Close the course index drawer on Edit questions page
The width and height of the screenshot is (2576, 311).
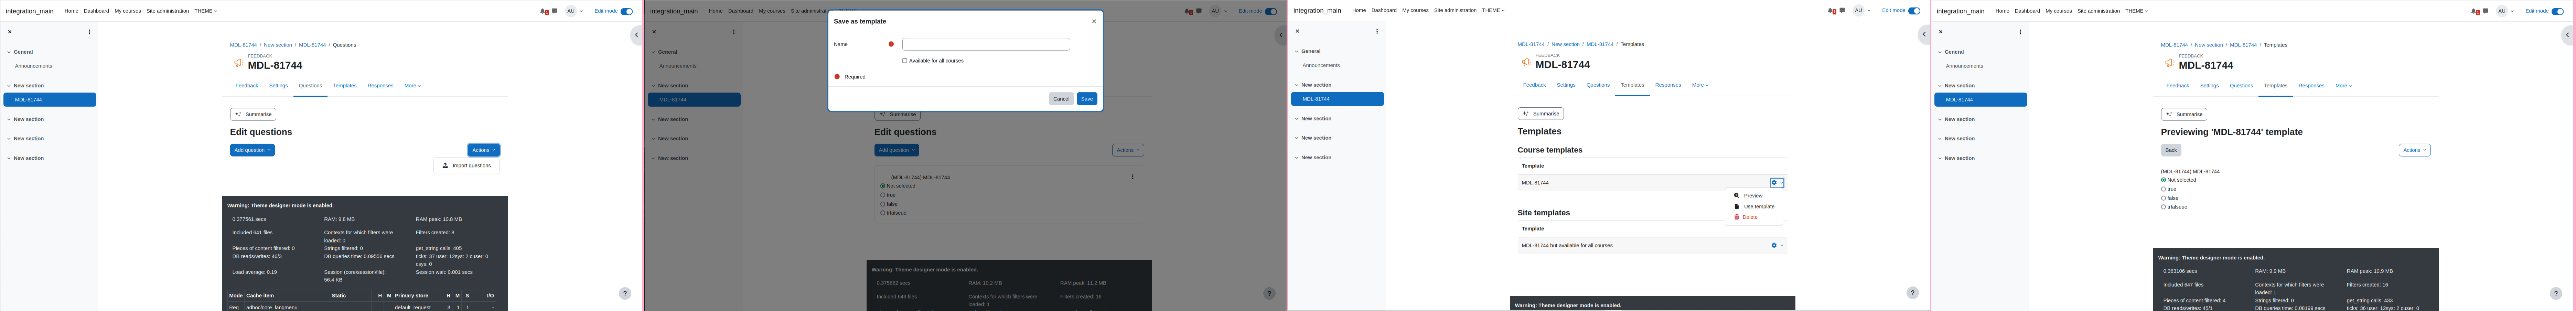pyautogui.click(x=10, y=32)
